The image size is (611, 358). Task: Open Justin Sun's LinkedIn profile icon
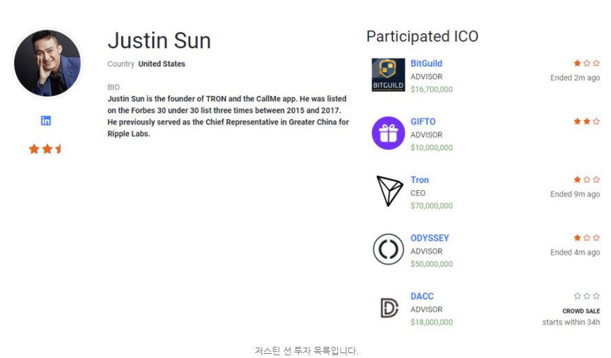coord(46,120)
